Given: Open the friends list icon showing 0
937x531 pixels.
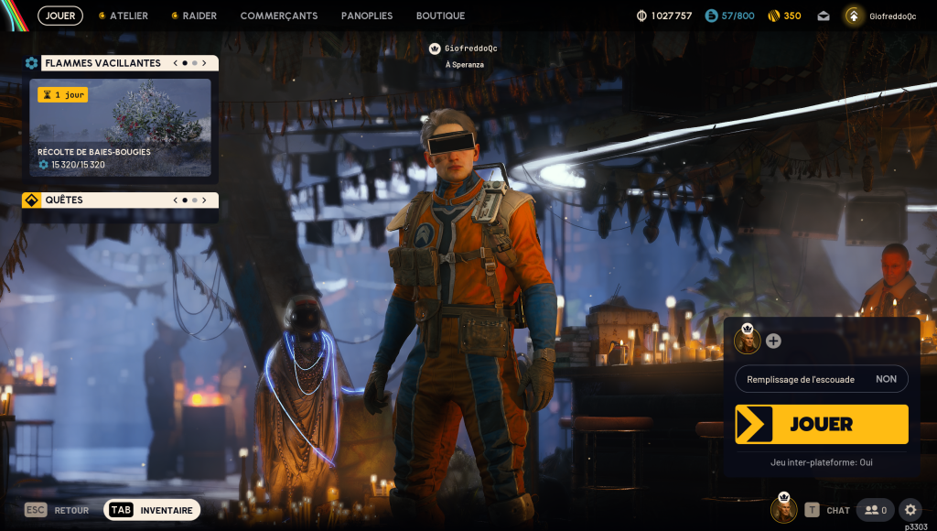Looking at the screenshot, I should [876, 510].
